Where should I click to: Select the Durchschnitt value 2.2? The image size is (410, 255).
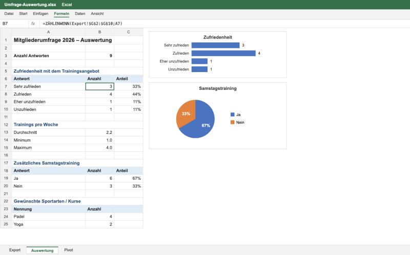pyautogui.click(x=99, y=132)
